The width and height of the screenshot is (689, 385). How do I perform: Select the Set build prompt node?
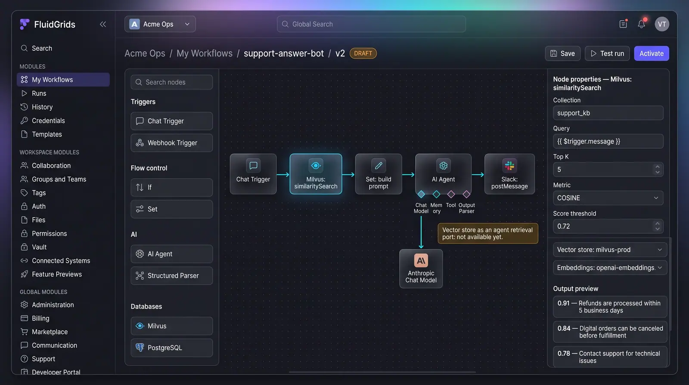pos(379,174)
